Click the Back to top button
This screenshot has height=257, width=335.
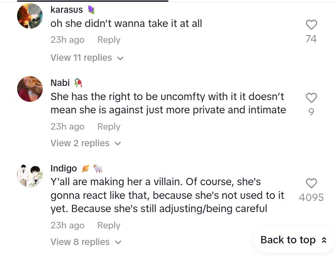coord(294,240)
